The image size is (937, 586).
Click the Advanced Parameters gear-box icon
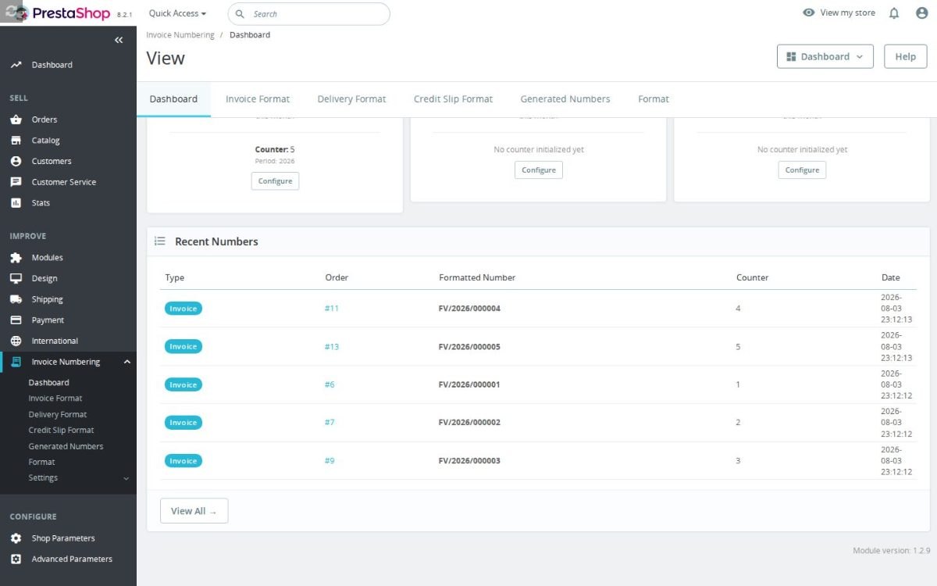click(16, 559)
